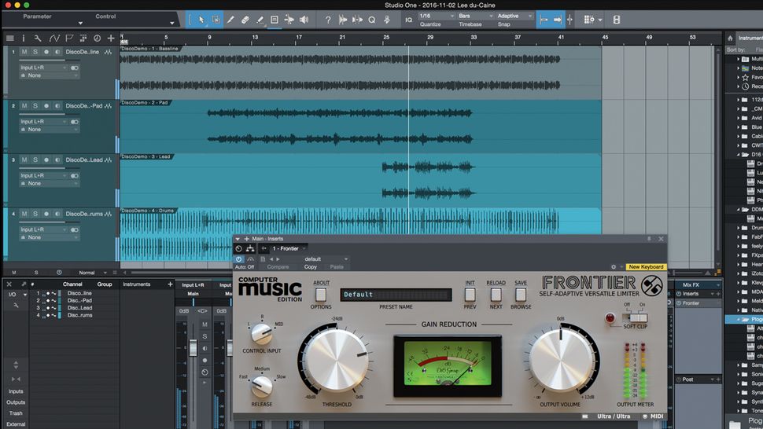Click the SAVE / BROWSE preset button
763x429 pixels.
point(521,295)
